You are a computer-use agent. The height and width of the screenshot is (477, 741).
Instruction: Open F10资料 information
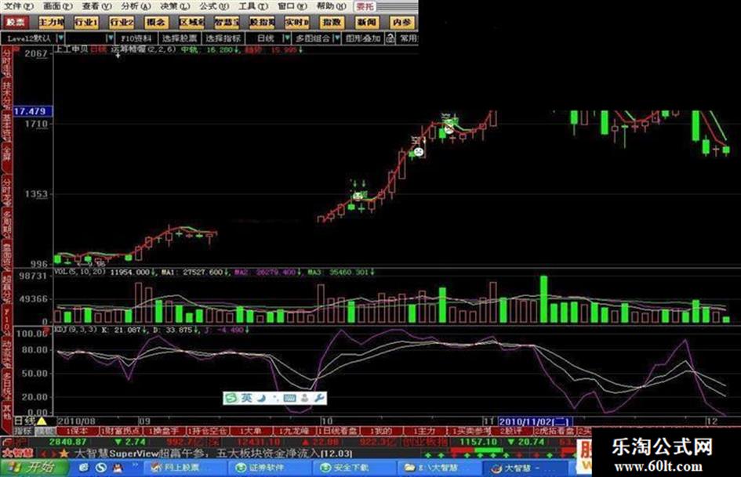[136, 38]
